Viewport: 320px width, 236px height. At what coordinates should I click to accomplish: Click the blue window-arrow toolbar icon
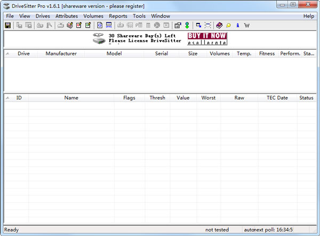pos(198,25)
